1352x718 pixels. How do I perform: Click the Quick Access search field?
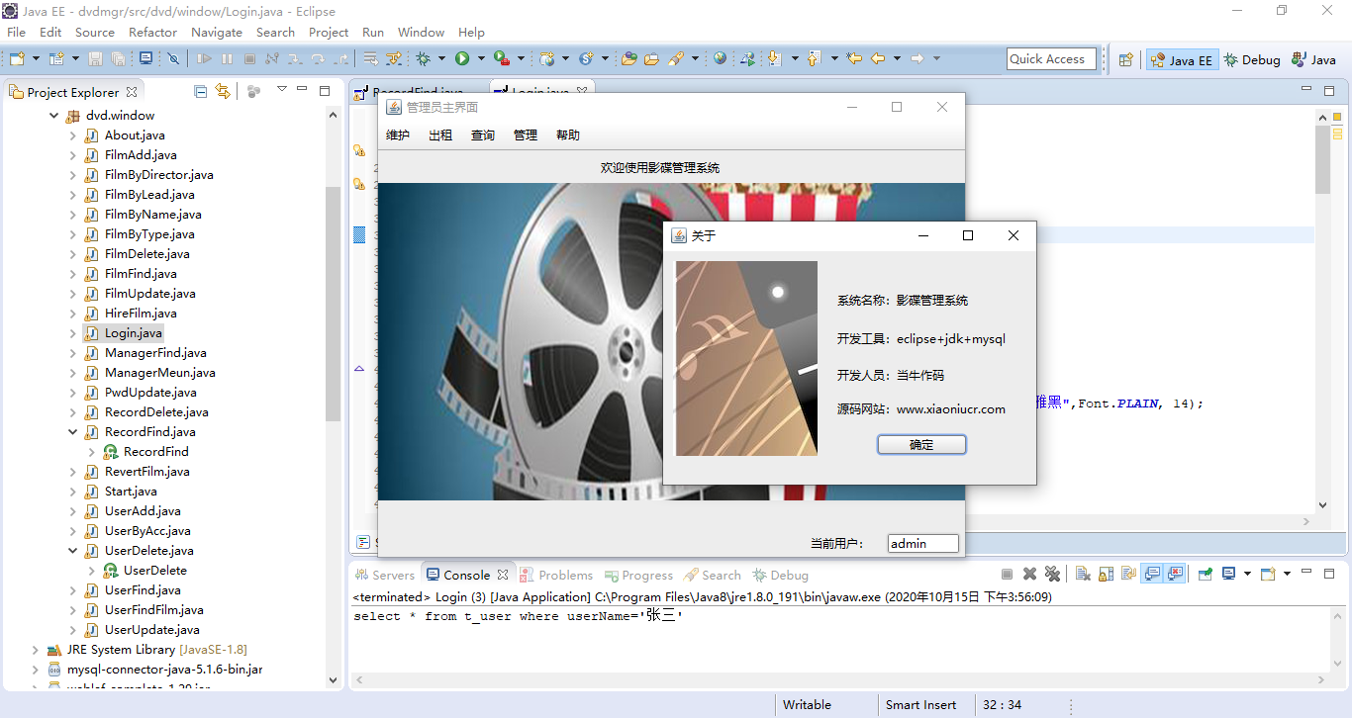(x=1051, y=59)
